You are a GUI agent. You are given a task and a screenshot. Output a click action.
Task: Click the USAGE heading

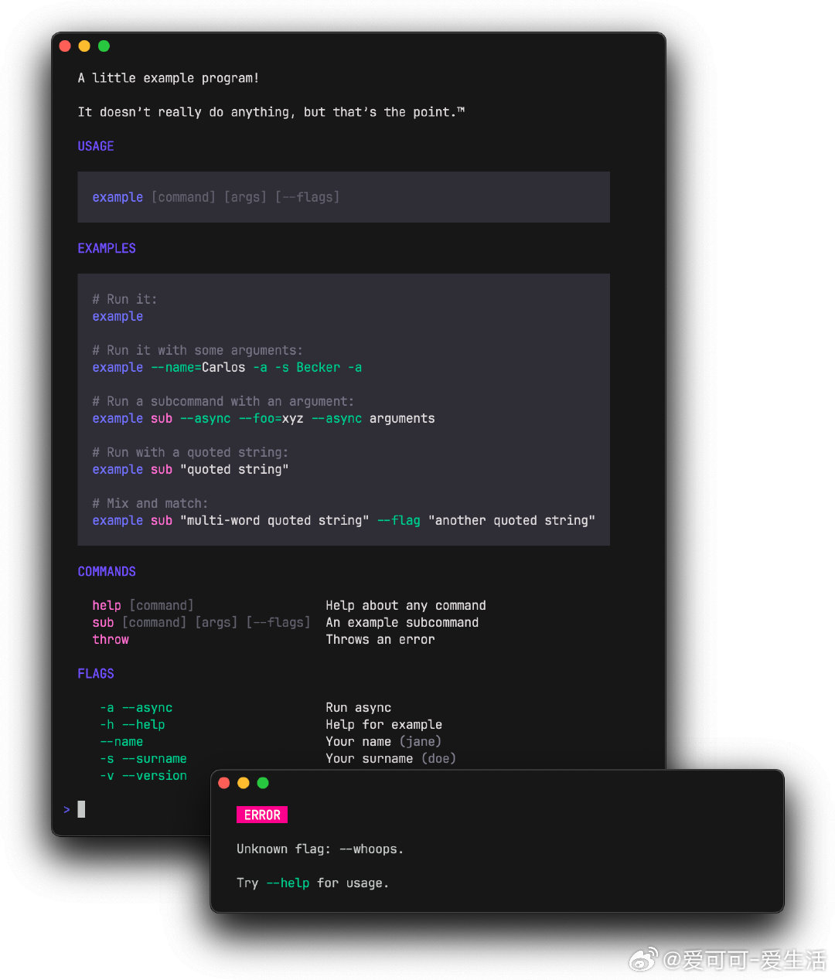pyautogui.click(x=96, y=146)
